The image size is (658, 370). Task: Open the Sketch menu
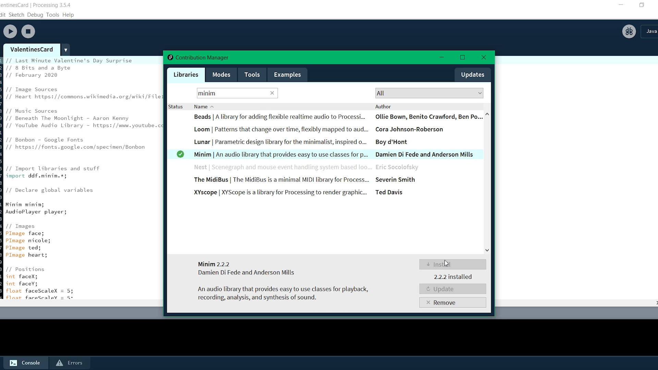(16, 15)
